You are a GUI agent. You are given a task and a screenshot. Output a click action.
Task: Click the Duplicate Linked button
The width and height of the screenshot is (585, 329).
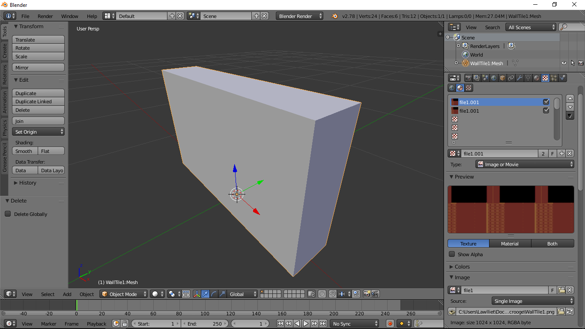(x=38, y=102)
